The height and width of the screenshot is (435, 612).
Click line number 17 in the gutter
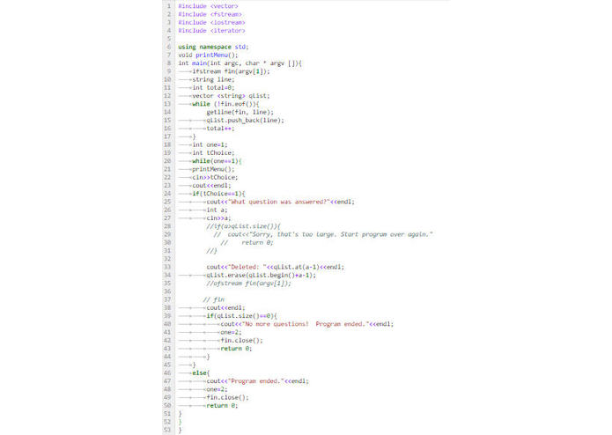click(167, 136)
